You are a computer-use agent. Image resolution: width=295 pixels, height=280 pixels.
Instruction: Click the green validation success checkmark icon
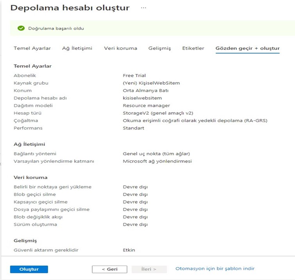[x=21, y=28]
